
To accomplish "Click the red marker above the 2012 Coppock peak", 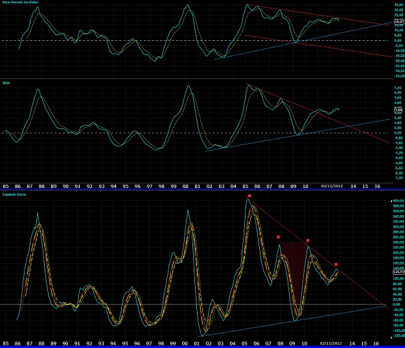I will [x=336, y=264].
